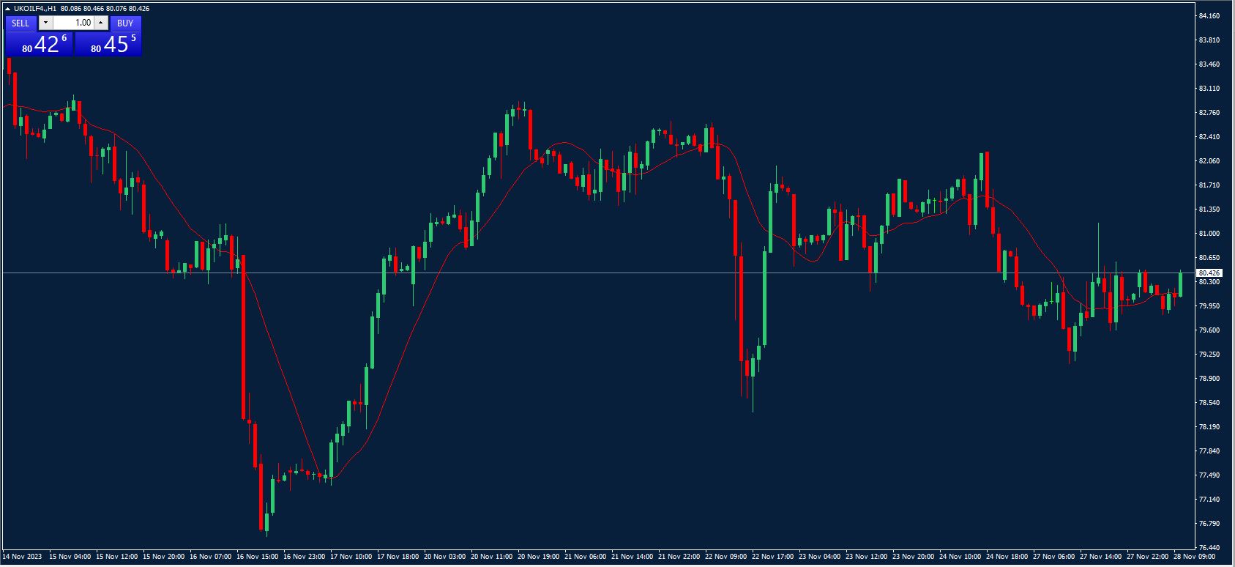
Task: Click the 81.000 price axis label
Action: pos(1209,234)
